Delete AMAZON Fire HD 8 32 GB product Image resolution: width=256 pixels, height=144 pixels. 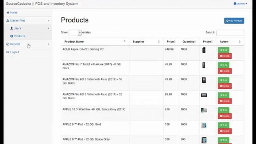[225, 101]
